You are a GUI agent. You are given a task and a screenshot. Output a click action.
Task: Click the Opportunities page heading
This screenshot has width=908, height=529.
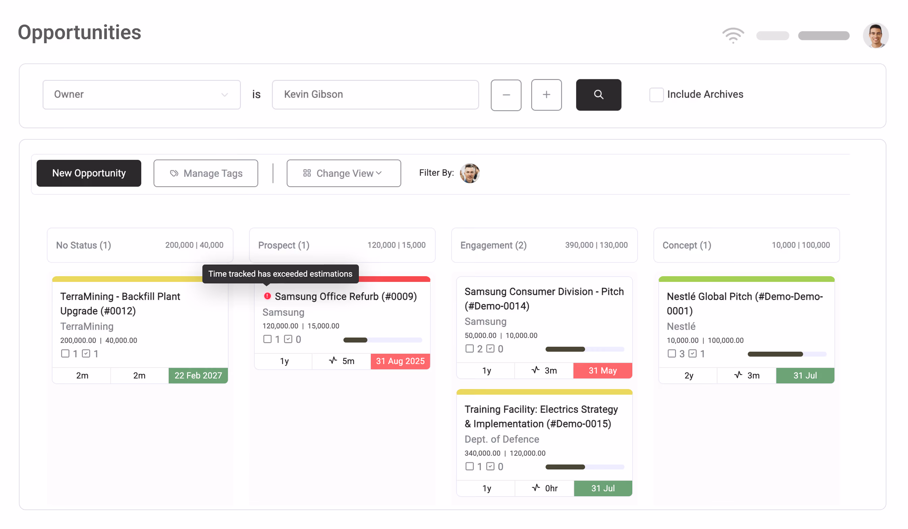point(80,32)
